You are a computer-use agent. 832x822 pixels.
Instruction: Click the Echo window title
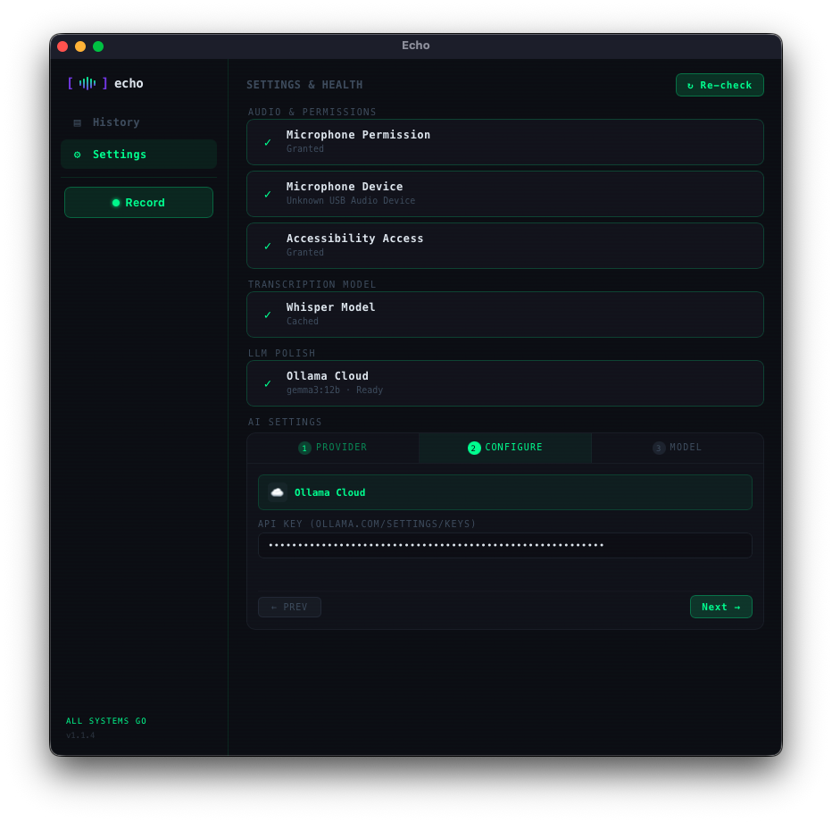415,46
